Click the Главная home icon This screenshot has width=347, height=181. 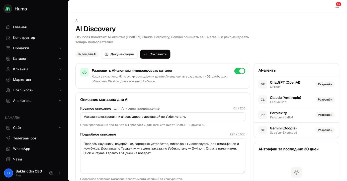coord(8,27)
